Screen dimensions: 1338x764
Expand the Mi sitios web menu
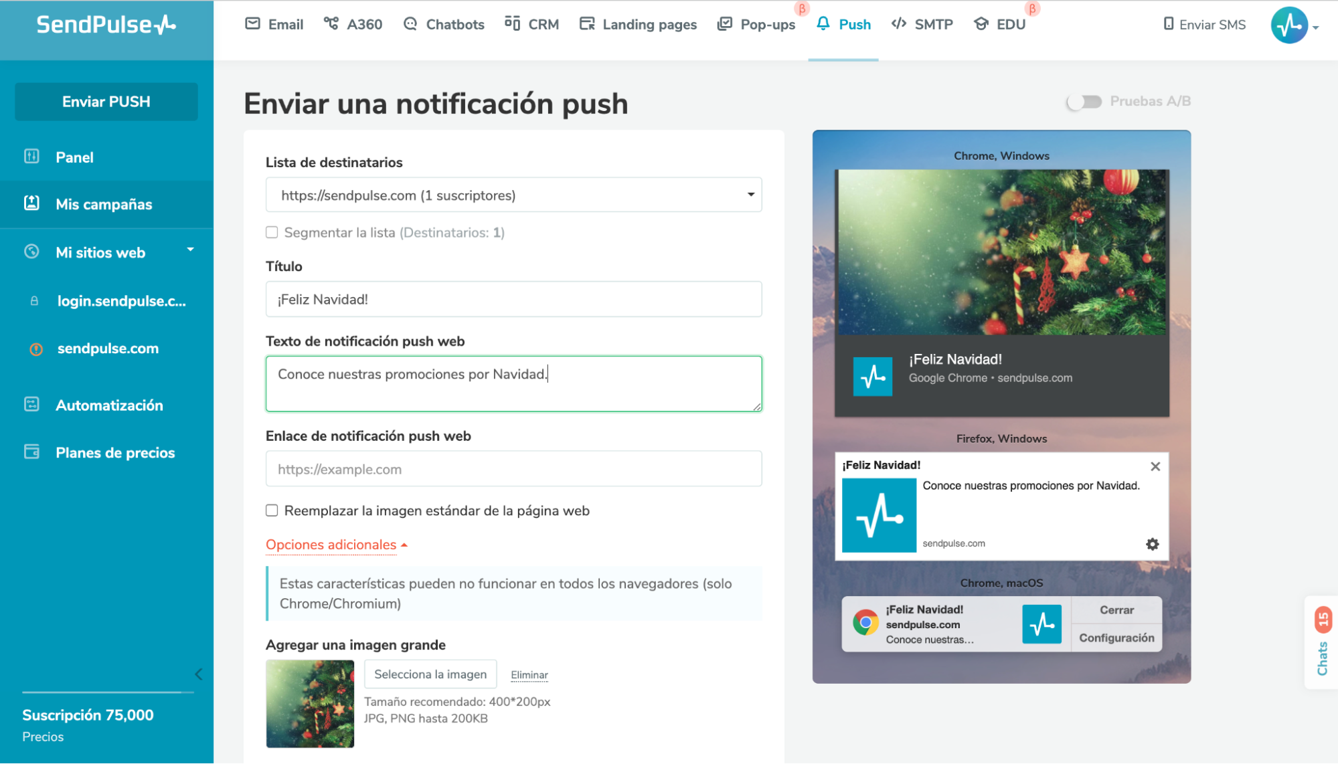click(191, 250)
